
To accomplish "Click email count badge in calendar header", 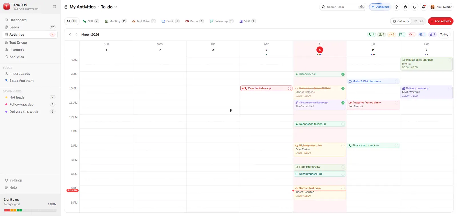I will click(x=422, y=35).
